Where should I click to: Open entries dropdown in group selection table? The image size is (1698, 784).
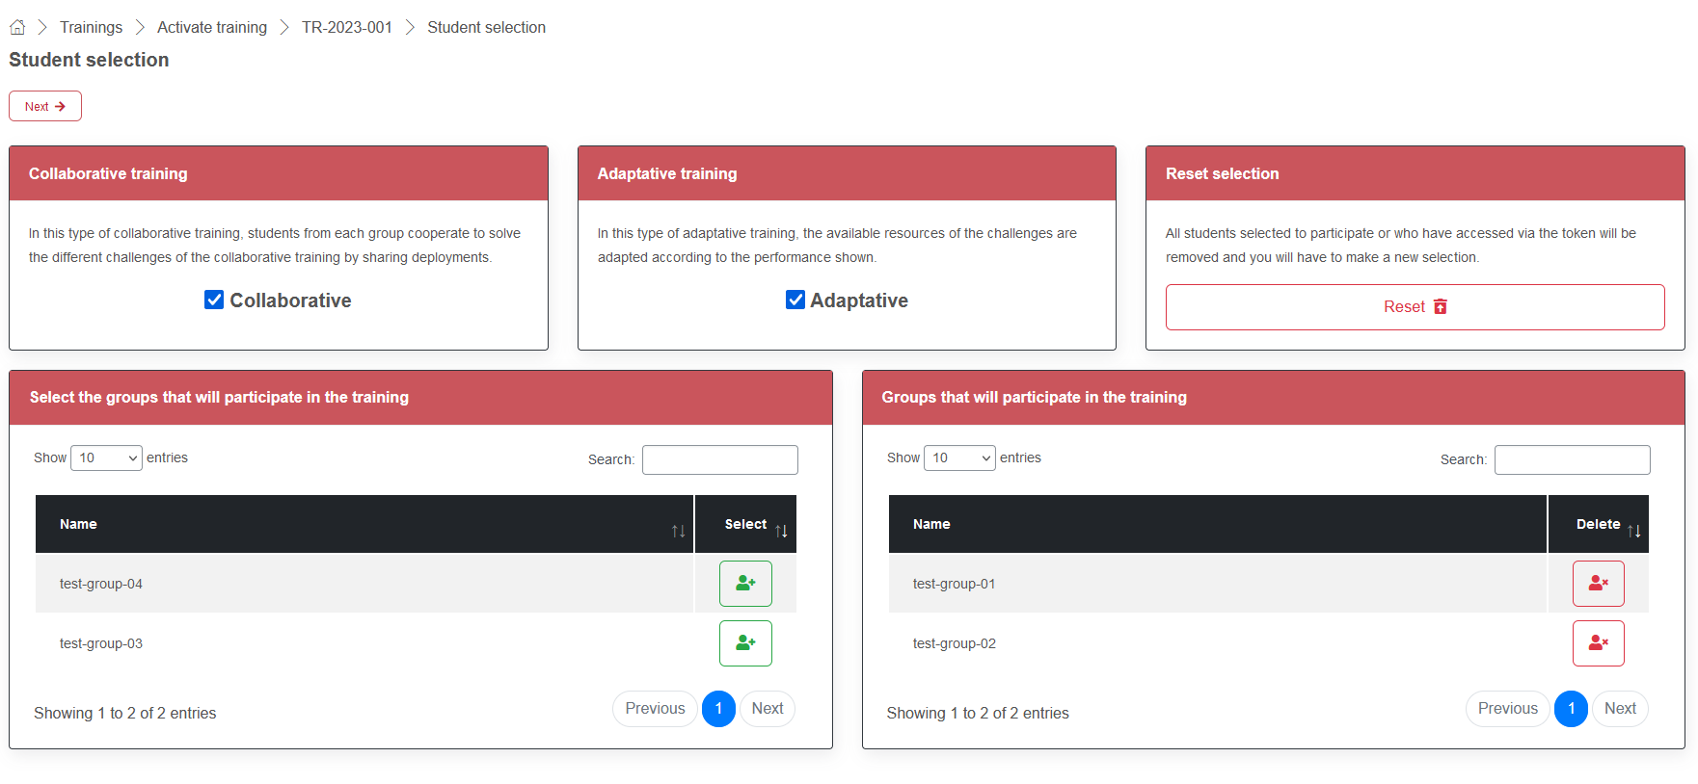point(107,457)
